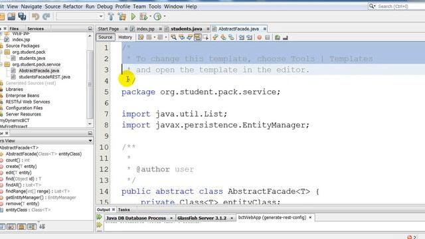The image size is (425, 239).
Task: Click the Profile Project clock icon
Action: [x=157, y=17]
